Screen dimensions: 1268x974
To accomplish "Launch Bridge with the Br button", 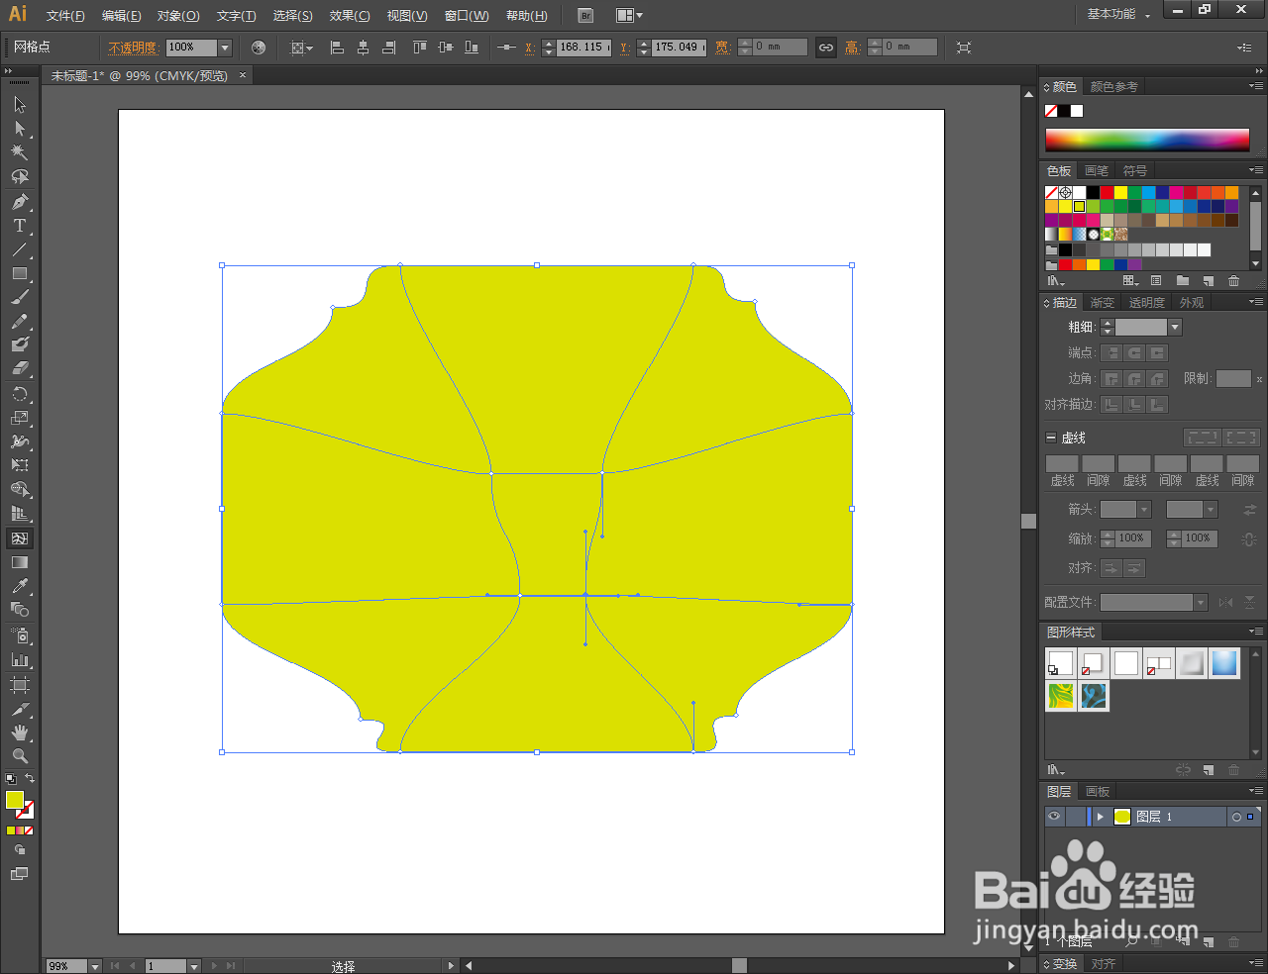I will pyautogui.click(x=585, y=15).
